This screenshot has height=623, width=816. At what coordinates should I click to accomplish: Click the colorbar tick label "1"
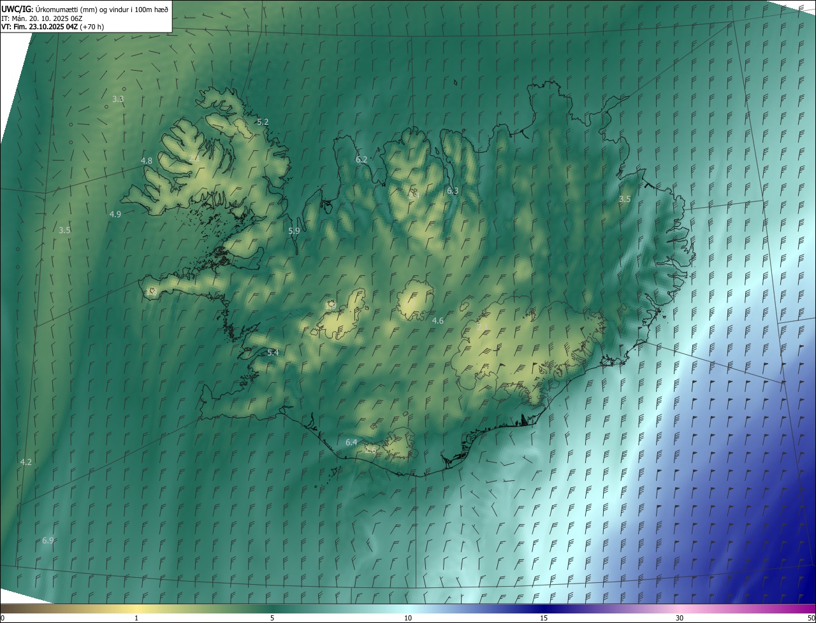pyautogui.click(x=136, y=619)
